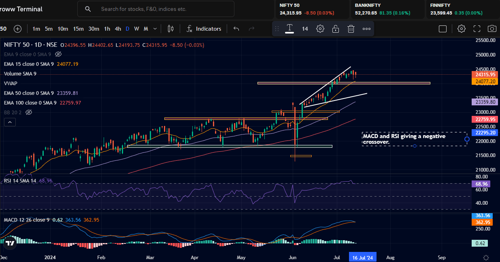This screenshot has height=262, width=500.
Task: Click the 22295.20 price axis label
Action: coord(485,132)
